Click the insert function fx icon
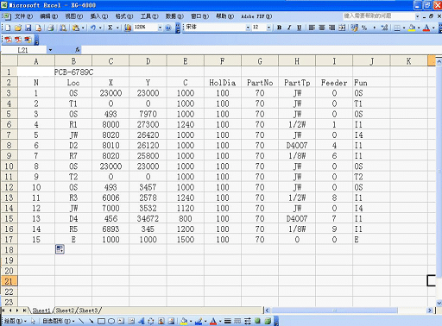 pos(78,50)
